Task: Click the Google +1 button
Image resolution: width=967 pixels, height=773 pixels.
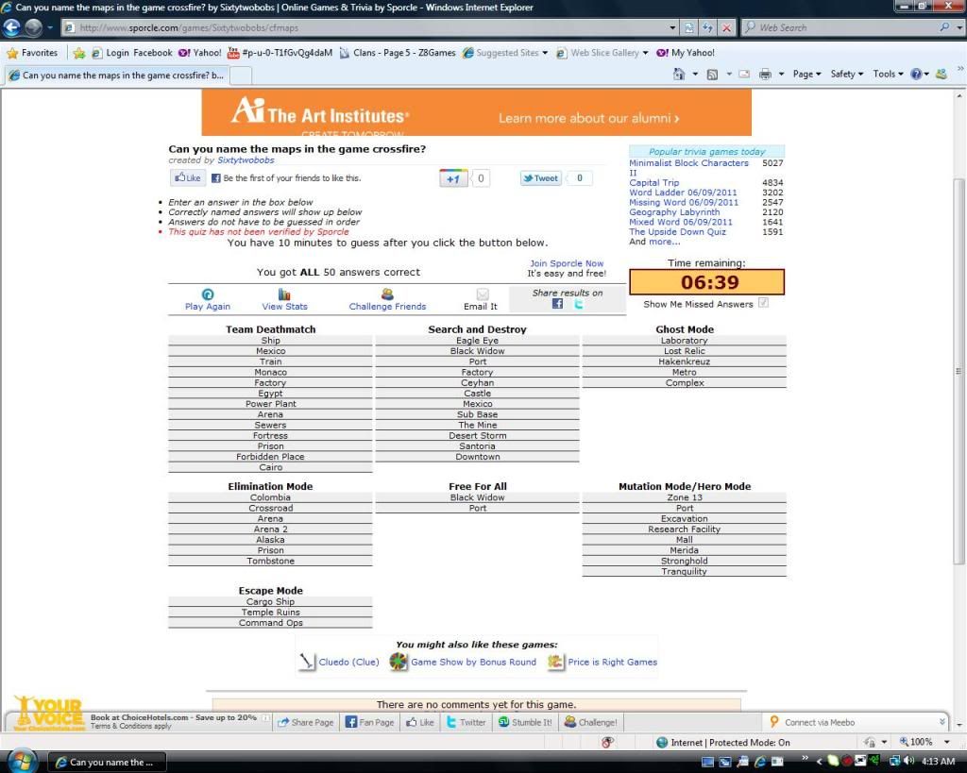Action: [x=453, y=178]
